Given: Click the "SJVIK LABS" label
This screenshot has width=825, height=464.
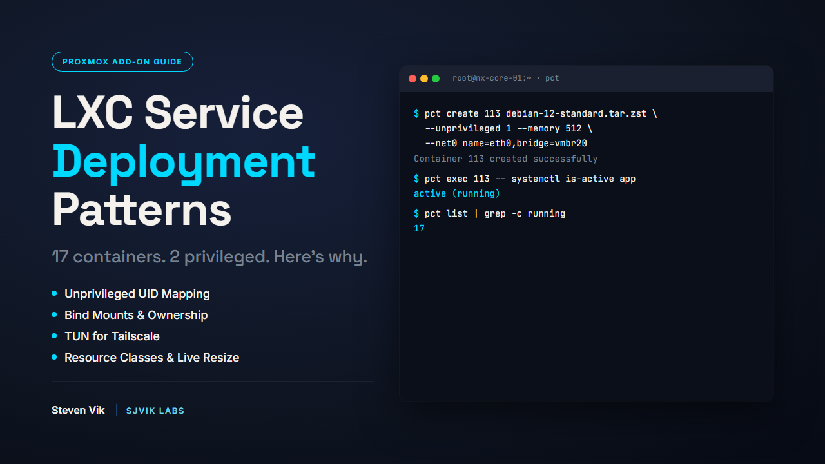Looking at the screenshot, I should click(155, 411).
